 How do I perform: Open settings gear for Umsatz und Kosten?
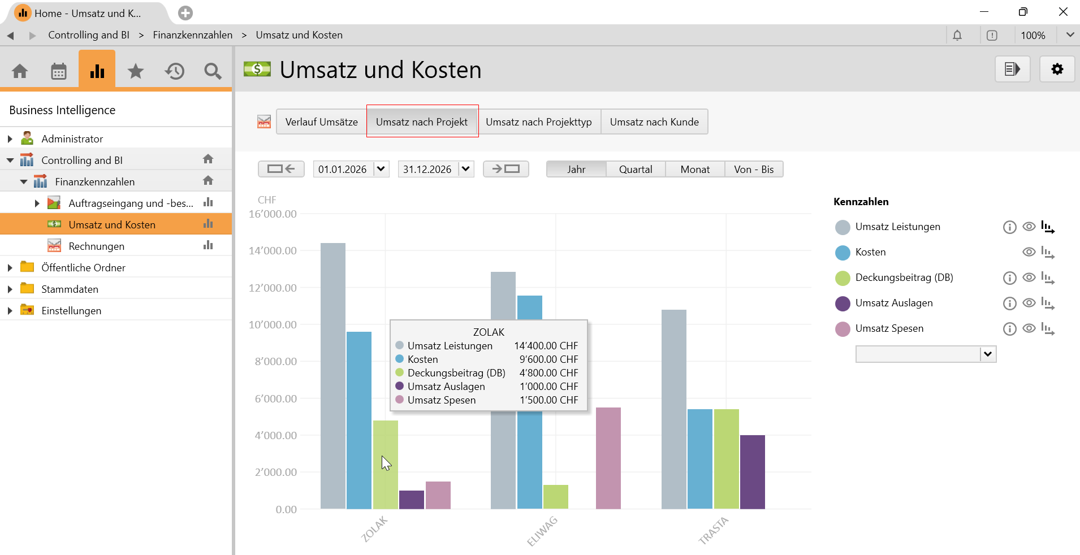click(x=1057, y=70)
